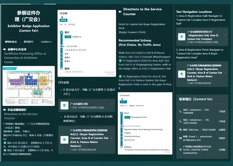Image resolution: width=233 pixels, height=166 pixels.
Task: Click the D区办证大厅 bullet text
Action: point(89,92)
